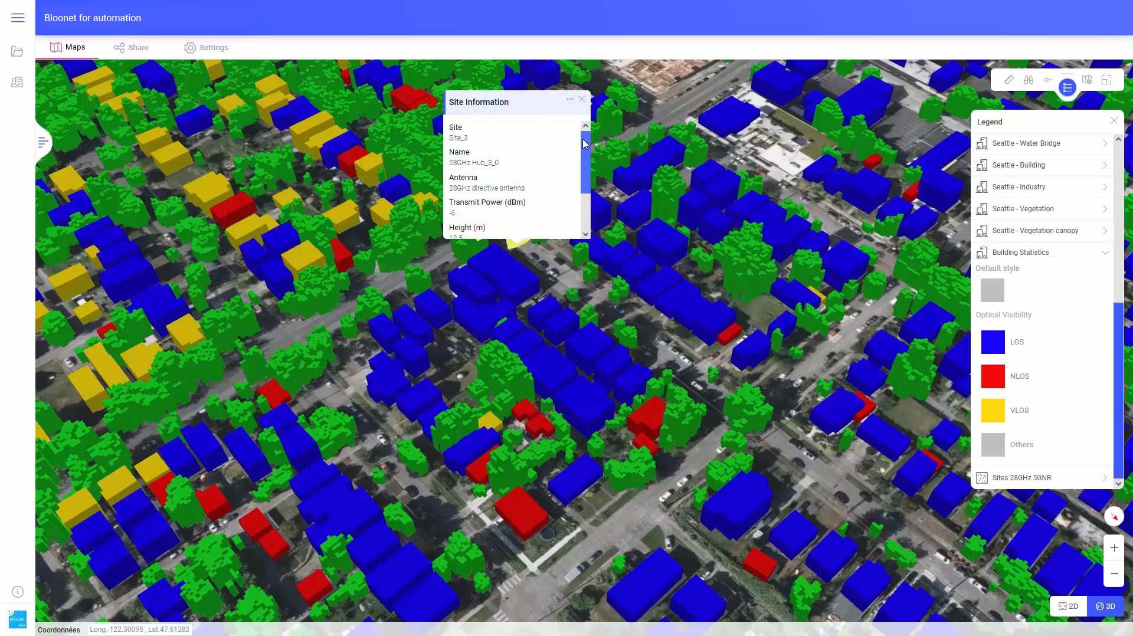This screenshot has width=1133, height=636.
Task: Switch to 2D map view
Action: tap(1069, 606)
